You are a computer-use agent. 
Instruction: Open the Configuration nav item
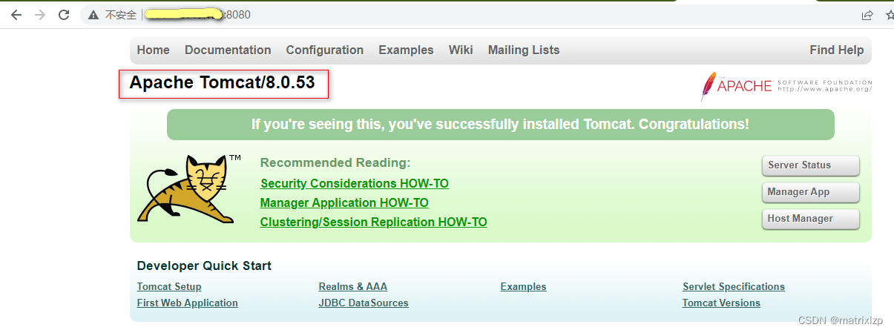point(325,50)
